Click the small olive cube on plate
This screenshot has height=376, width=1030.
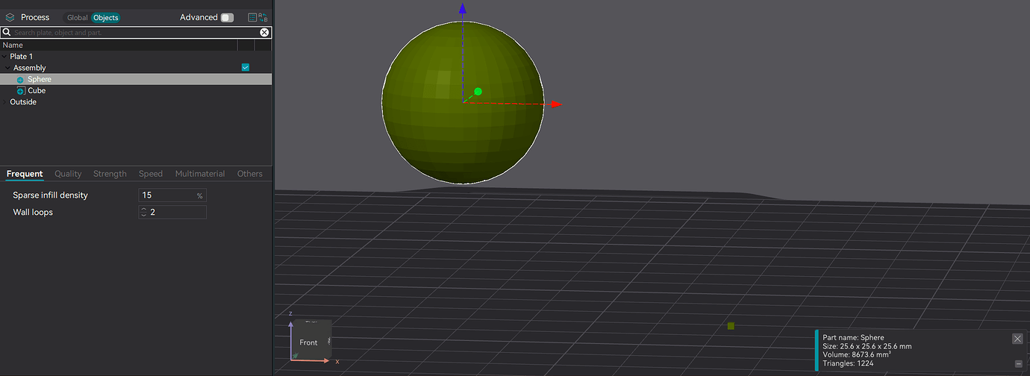pos(731,326)
